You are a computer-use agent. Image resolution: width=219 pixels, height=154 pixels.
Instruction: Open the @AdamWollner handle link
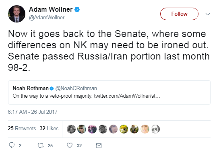[x=47, y=18]
